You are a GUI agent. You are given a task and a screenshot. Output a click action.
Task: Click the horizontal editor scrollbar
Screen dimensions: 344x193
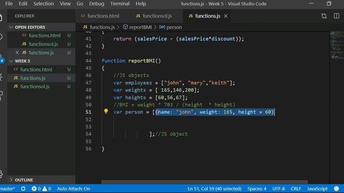tap(204, 182)
